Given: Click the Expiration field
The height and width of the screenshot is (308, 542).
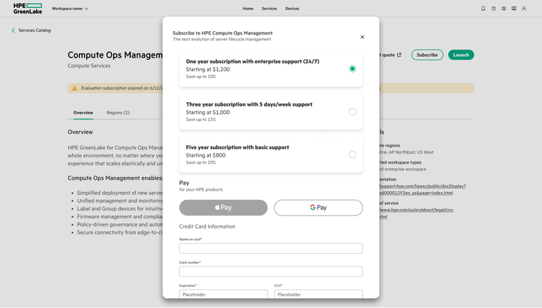Looking at the screenshot, I should pos(224,294).
